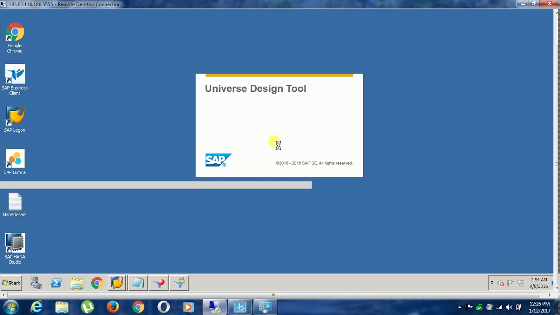The width and height of the screenshot is (560, 315).
Task: Click the local Windows Start orb
Action: coord(10,307)
